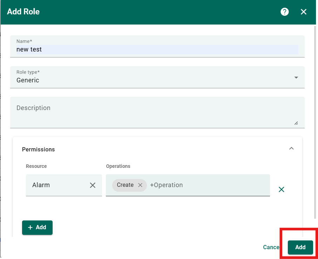This screenshot has width=318, height=259.
Task: Remove the Create operation chip
Action: [140, 185]
